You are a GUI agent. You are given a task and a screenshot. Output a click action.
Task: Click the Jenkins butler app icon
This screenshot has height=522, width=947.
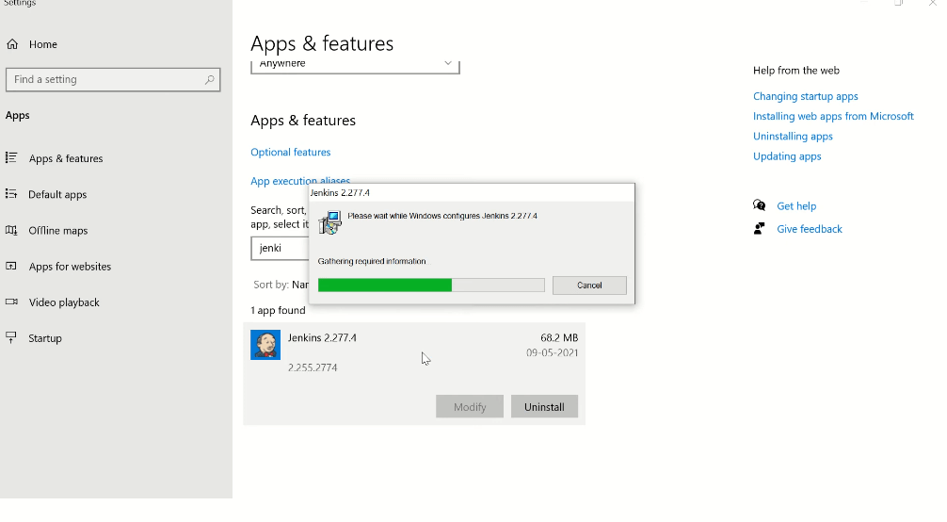click(x=265, y=345)
